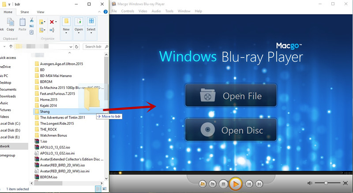Click the orange Play button
Image resolution: width=353 pixels, height=193 pixels.
click(x=236, y=184)
